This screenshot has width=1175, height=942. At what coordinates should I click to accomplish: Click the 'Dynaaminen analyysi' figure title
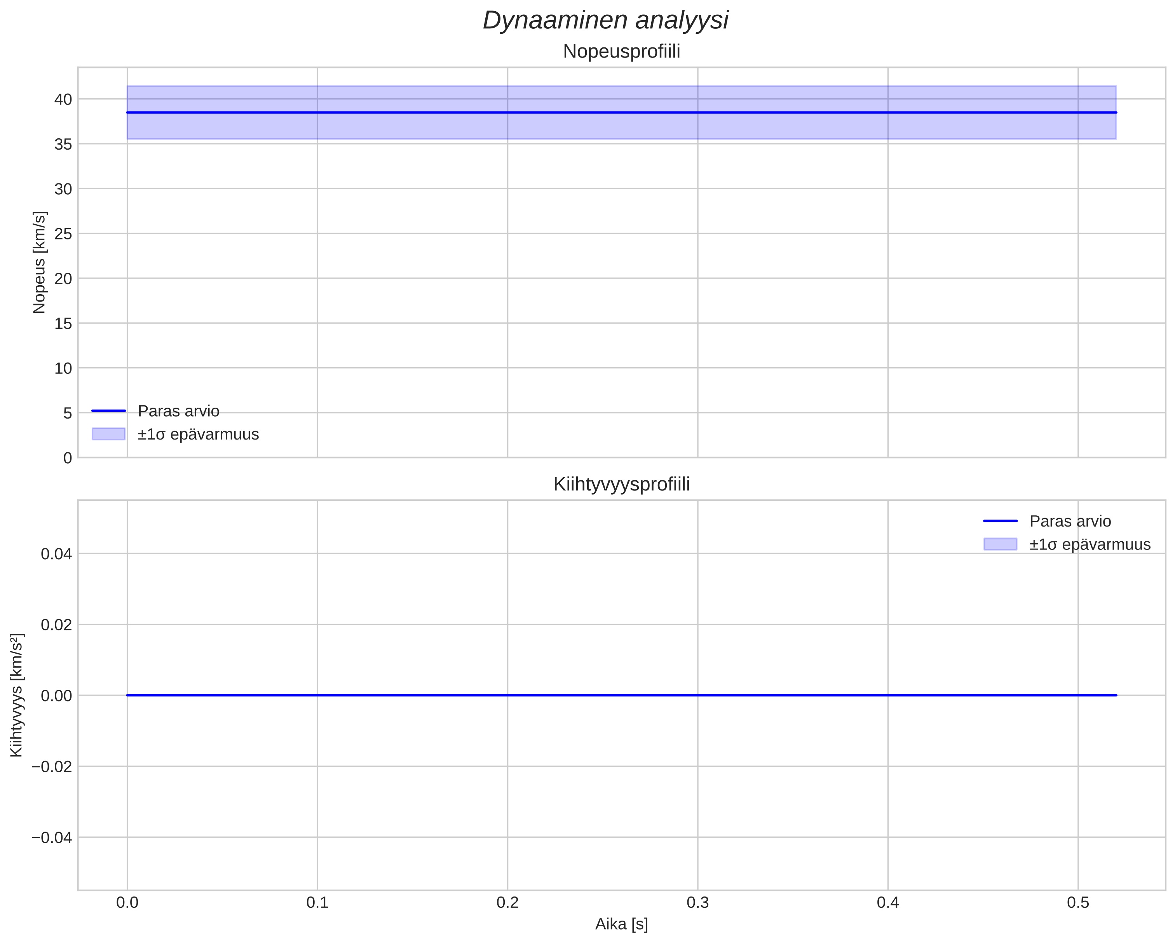click(605, 21)
